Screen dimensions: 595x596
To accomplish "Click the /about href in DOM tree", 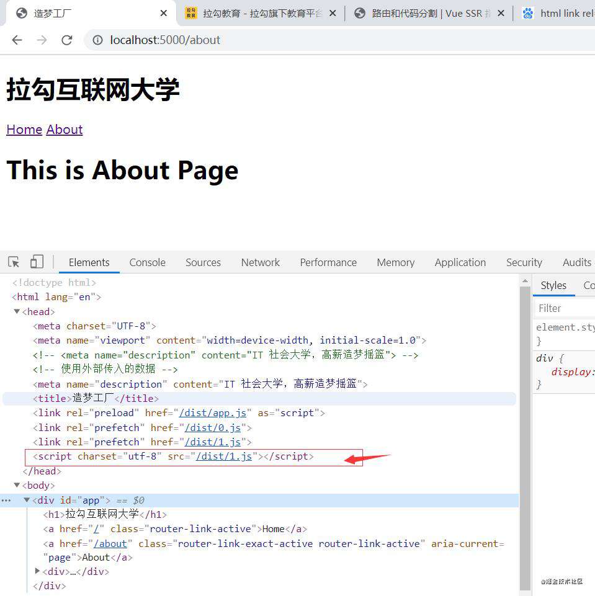I will [x=110, y=543].
